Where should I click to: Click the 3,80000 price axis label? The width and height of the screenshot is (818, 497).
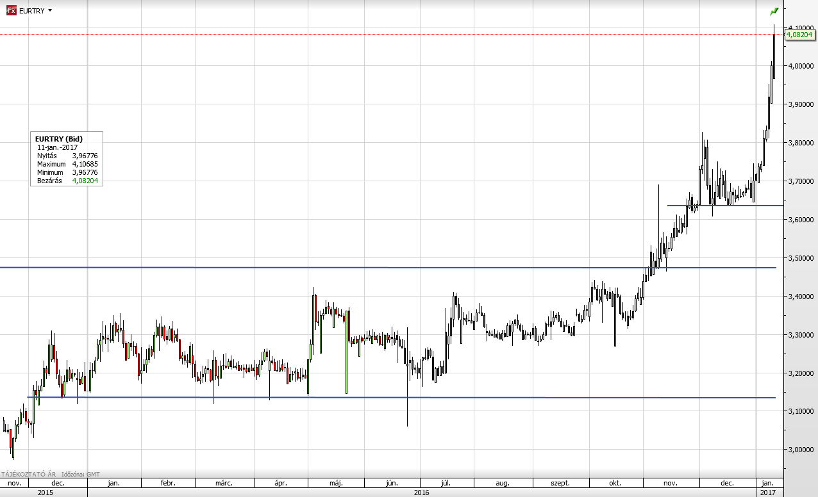800,142
